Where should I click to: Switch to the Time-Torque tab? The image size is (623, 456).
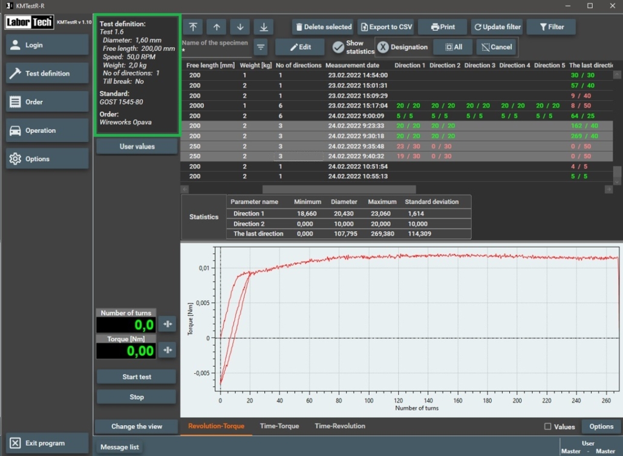[279, 426]
